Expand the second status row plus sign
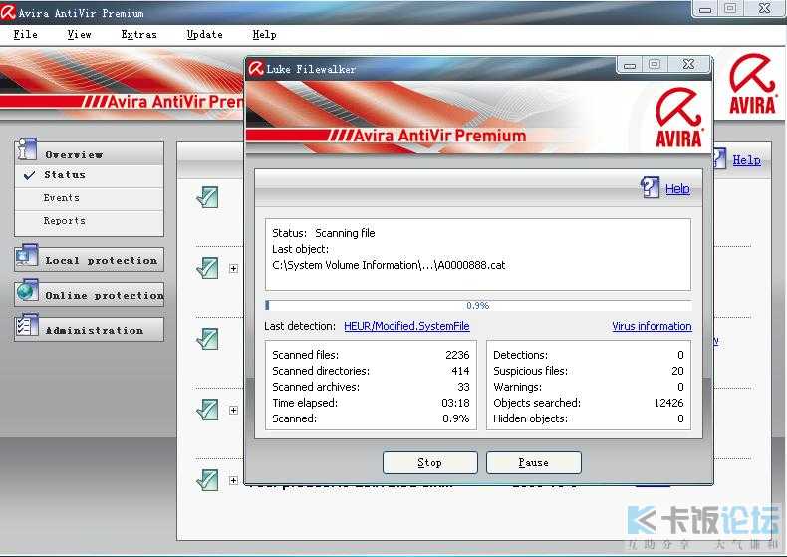787x557 pixels. click(234, 268)
